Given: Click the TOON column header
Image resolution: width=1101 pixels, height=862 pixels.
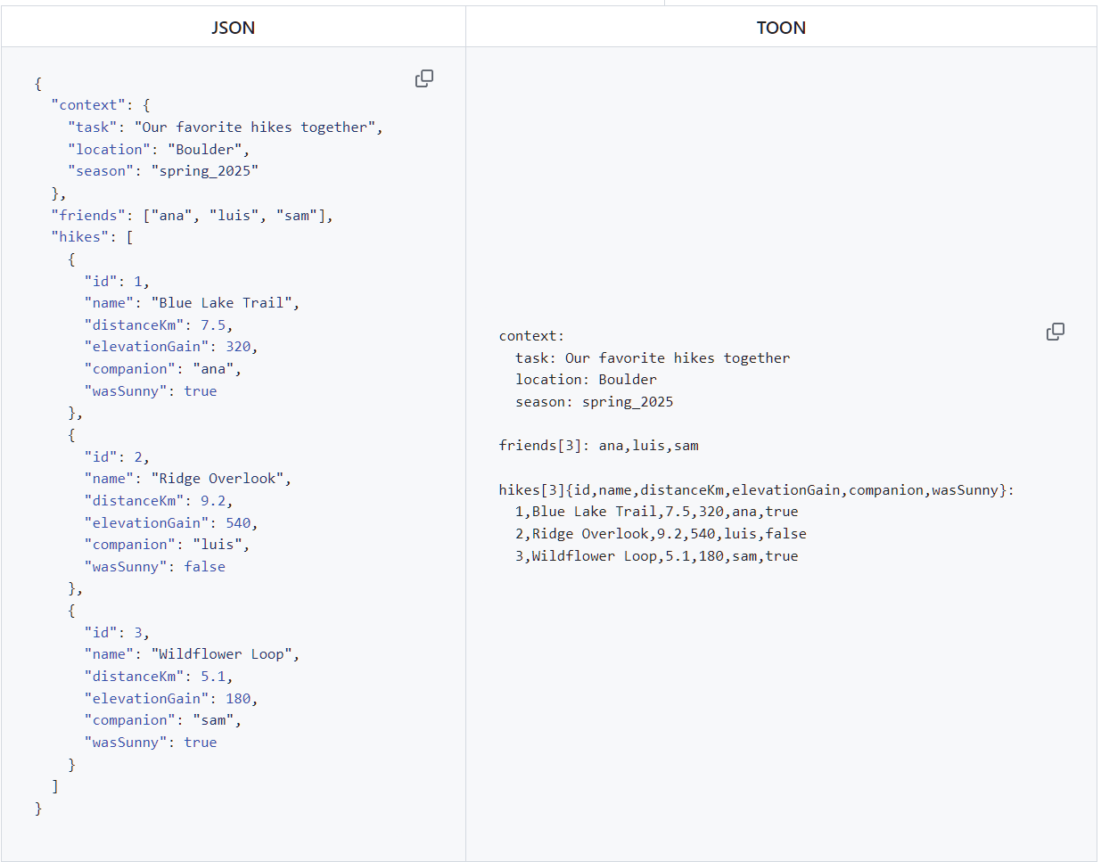Looking at the screenshot, I should click(781, 28).
